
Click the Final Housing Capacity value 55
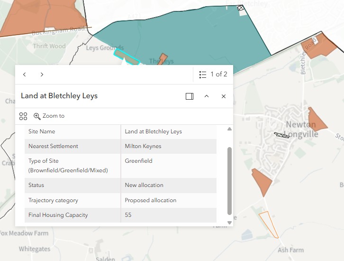[128, 215]
